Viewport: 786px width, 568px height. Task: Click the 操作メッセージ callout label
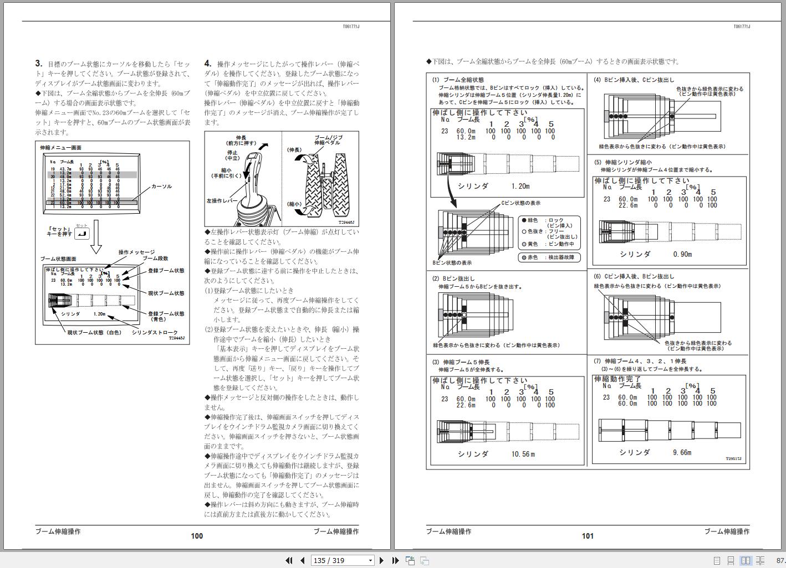137,252
